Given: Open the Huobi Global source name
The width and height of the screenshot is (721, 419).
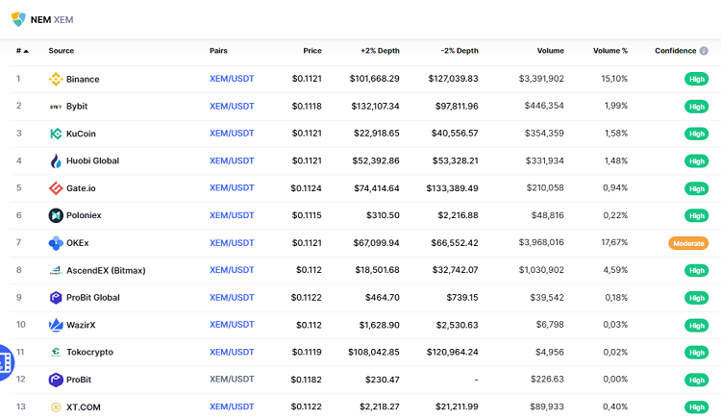Looking at the screenshot, I should [x=92, y=160].
